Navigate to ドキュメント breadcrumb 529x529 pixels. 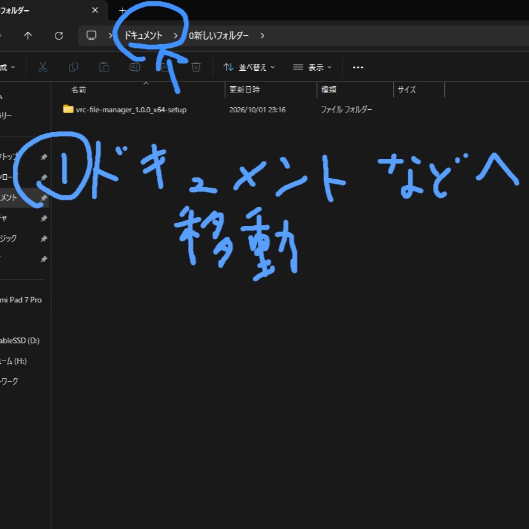(x=144, y=36)
